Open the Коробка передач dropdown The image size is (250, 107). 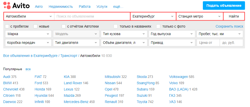[28, 43]
